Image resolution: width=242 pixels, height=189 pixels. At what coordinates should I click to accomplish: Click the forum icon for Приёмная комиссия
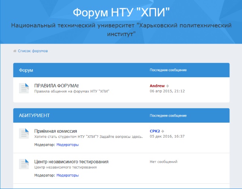(24, 133)
